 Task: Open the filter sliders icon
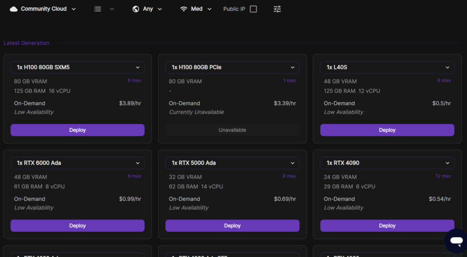[277, 9]
